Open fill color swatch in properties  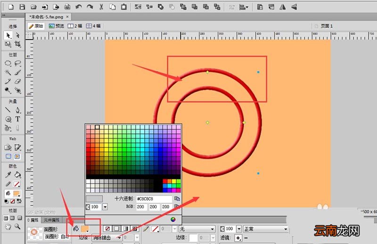coord(85,229)
